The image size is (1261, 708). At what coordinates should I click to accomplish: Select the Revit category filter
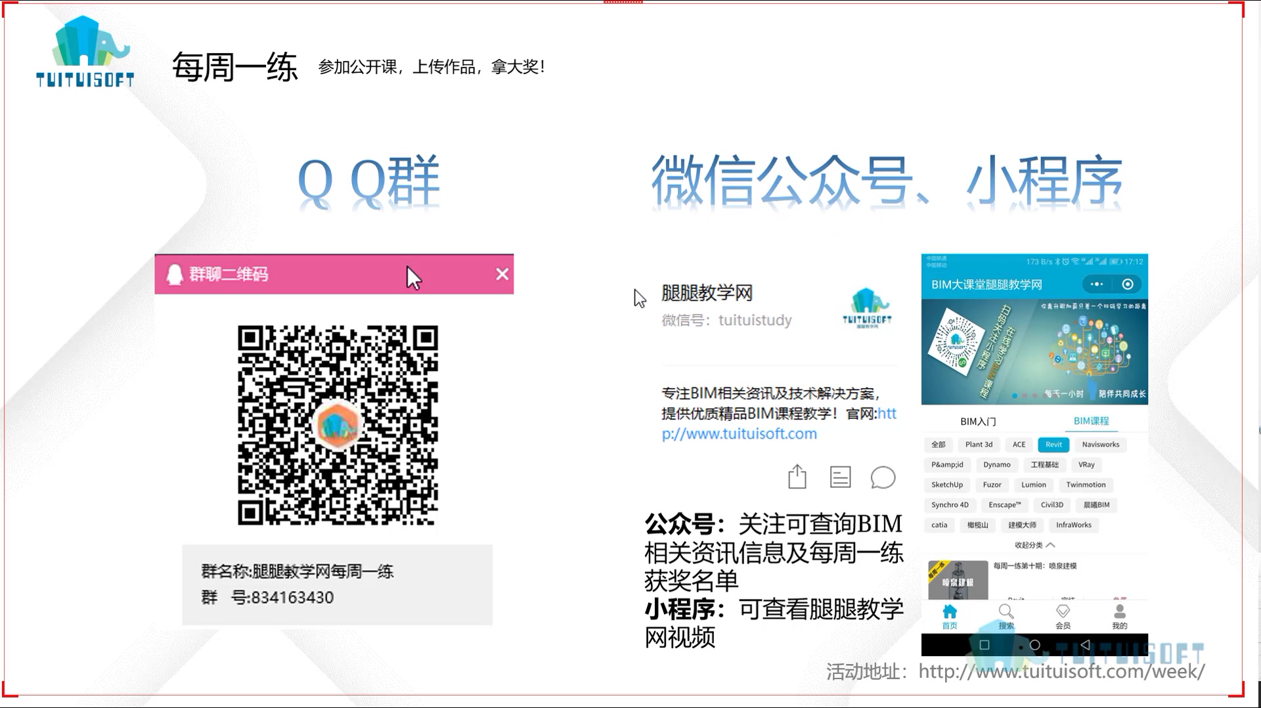(1053, 445)
